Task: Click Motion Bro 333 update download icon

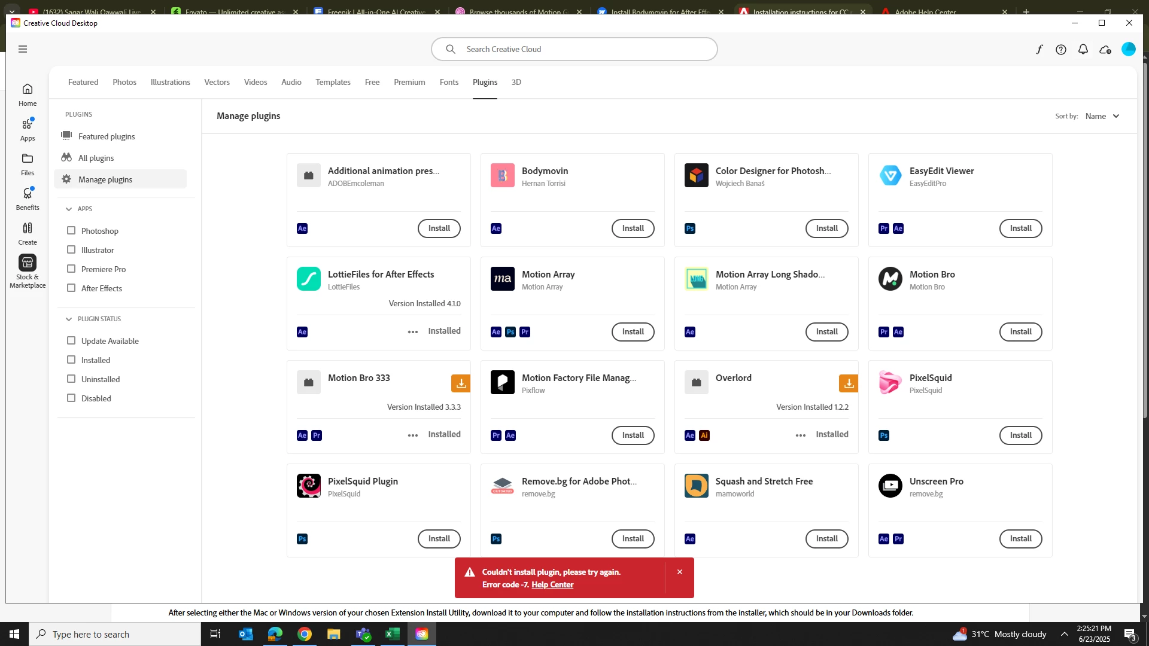Action: click(x=461, y=384)
